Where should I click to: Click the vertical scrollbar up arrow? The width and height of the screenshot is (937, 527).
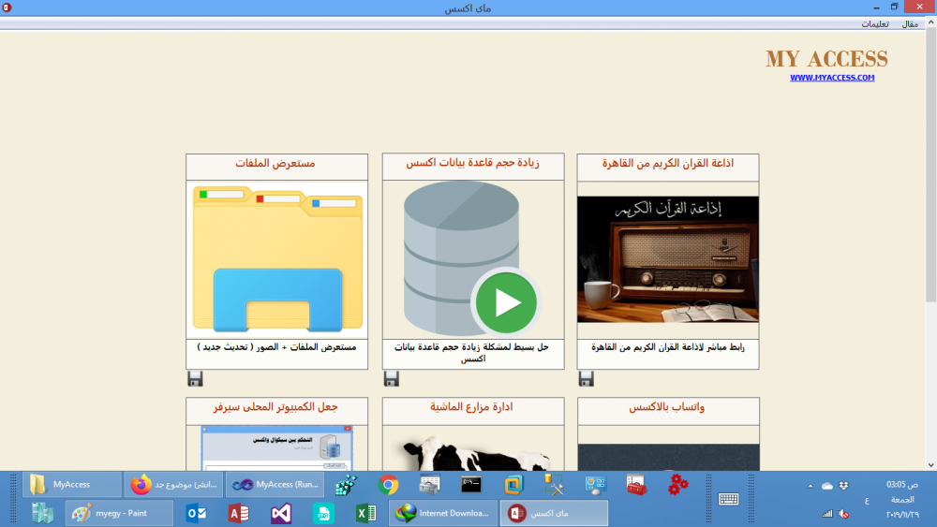tap(931, 22)
